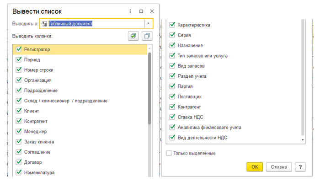The height and width of the screenshot is (182, 320).
Task: Uncheck the Договор checkbox
Action: point(19,162)
